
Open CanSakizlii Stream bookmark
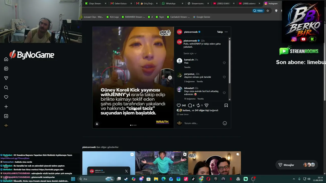178,17
